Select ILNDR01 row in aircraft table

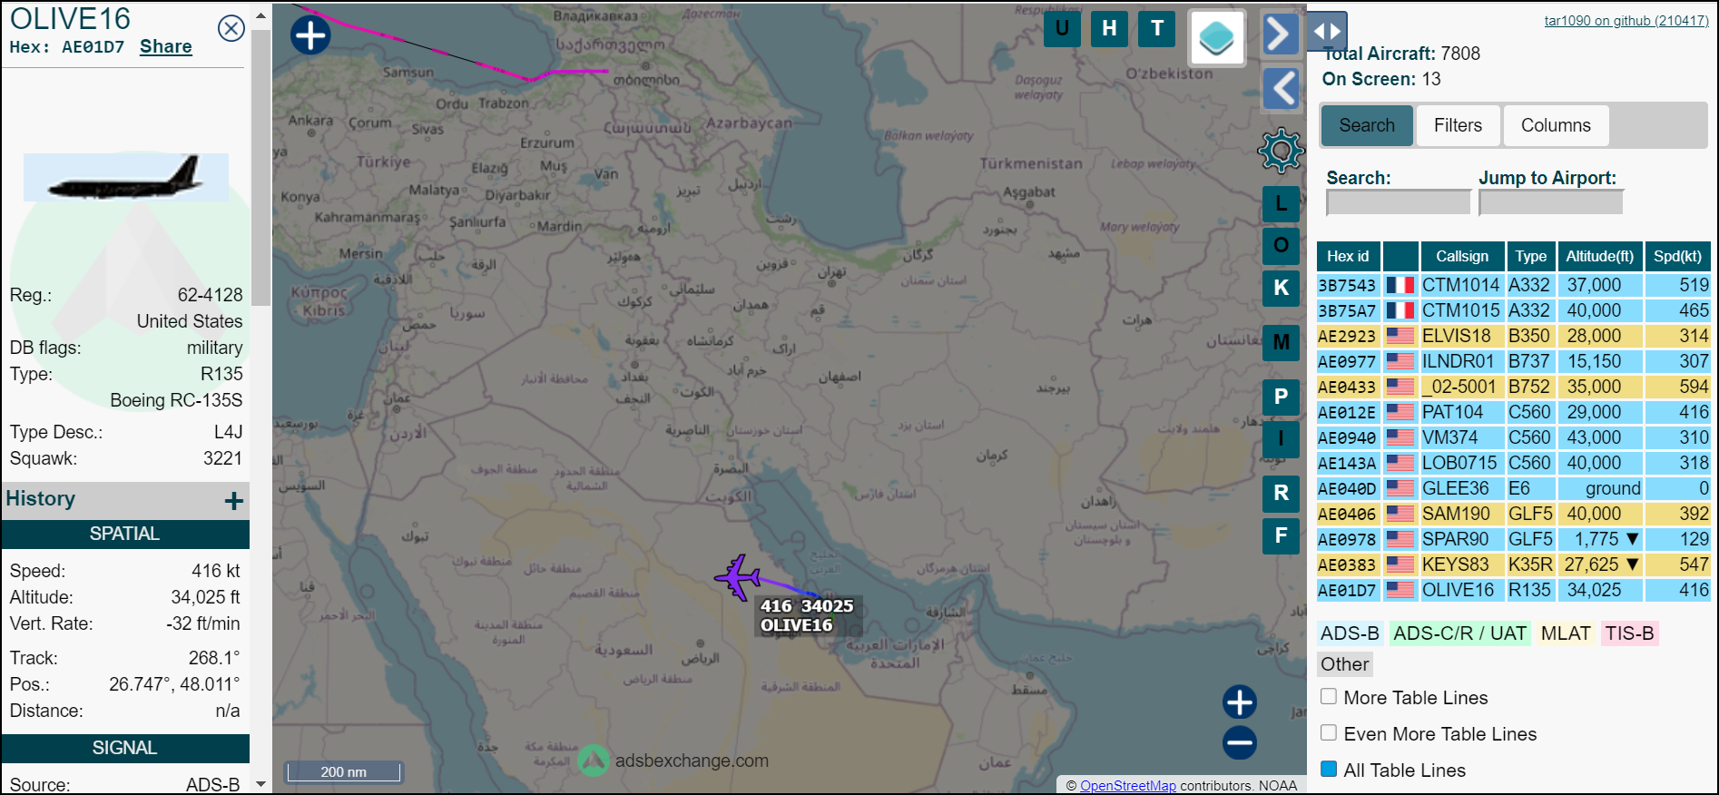(1513, 361)
